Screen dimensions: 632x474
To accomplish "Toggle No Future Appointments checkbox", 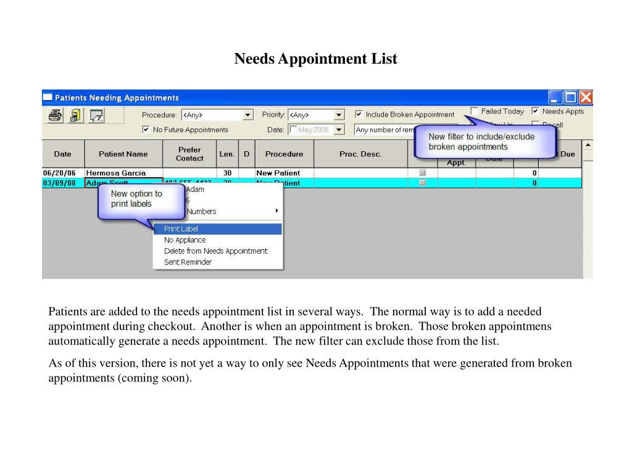I will pos(146,130).
